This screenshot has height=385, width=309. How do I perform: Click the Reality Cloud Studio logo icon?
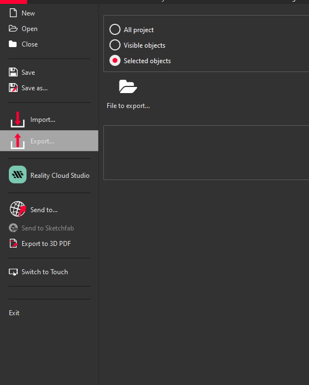coord(18,174)
